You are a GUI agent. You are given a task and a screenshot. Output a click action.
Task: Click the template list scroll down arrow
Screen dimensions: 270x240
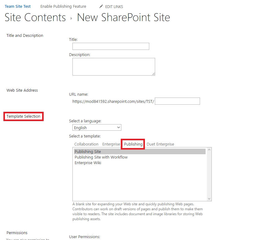[209, 199]
